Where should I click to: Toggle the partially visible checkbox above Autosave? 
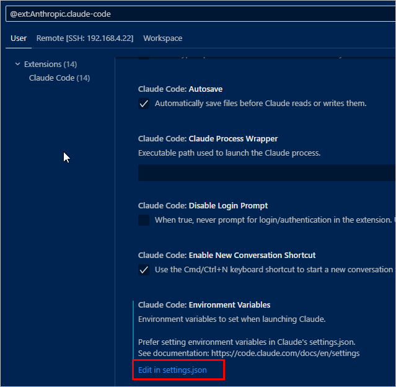[144, 56]
